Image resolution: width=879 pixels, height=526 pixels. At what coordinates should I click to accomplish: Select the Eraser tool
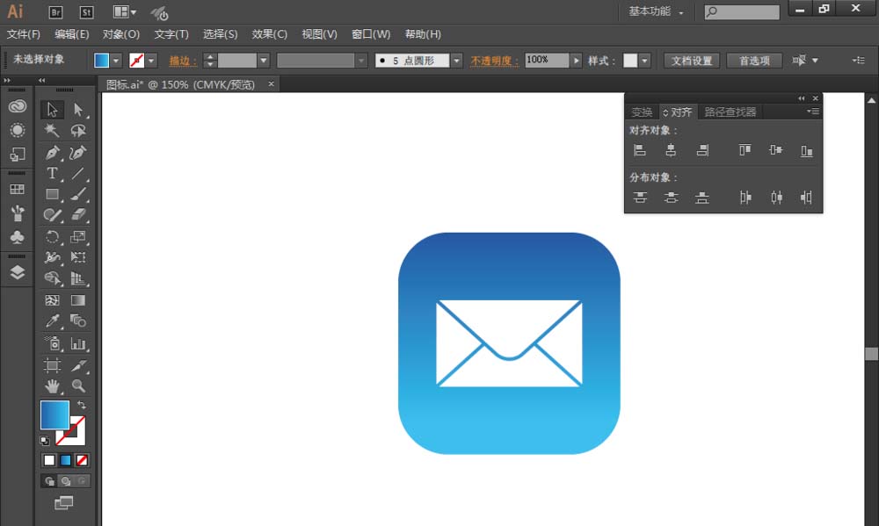pyautogui.click(x=78, y=215)
